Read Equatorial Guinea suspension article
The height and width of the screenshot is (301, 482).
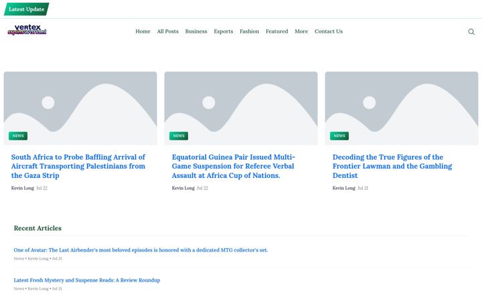click(234, 166)
